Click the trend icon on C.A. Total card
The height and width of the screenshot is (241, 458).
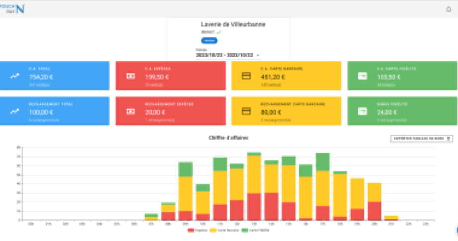(x=14, y=76)
